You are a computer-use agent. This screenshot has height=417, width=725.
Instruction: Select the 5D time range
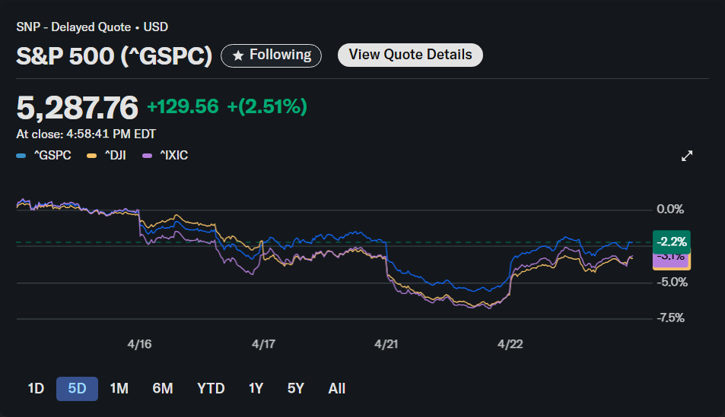[77, 389]
